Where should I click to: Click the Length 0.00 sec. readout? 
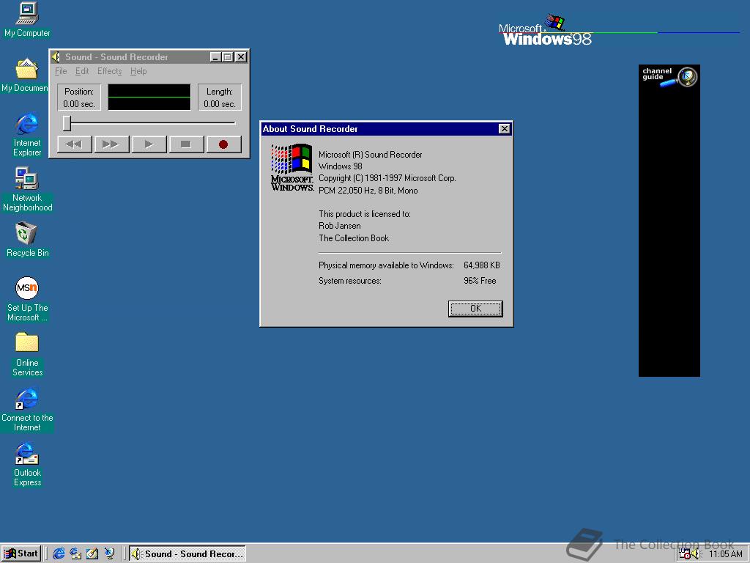[x=220, y=97]
